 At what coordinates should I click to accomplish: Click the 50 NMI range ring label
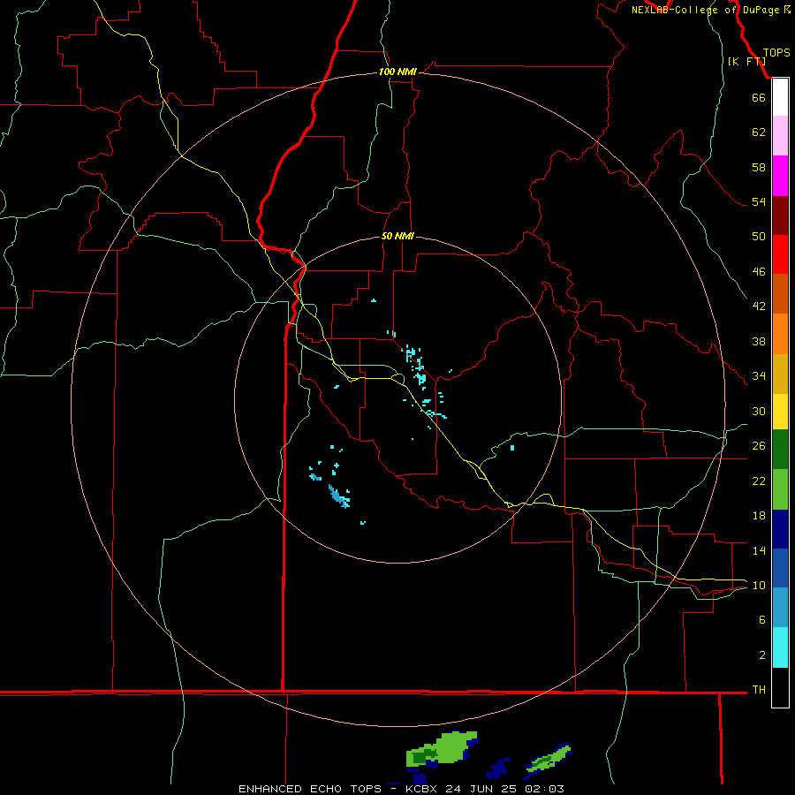point(397,236)
